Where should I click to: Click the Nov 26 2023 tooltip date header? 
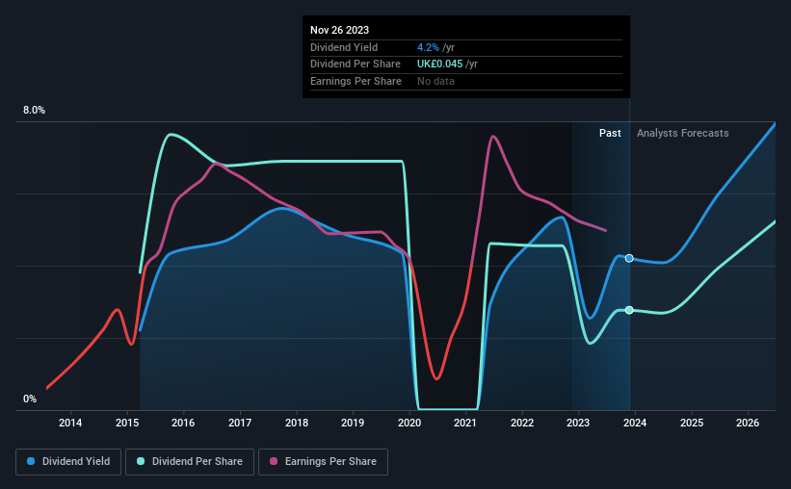[339, 30]
